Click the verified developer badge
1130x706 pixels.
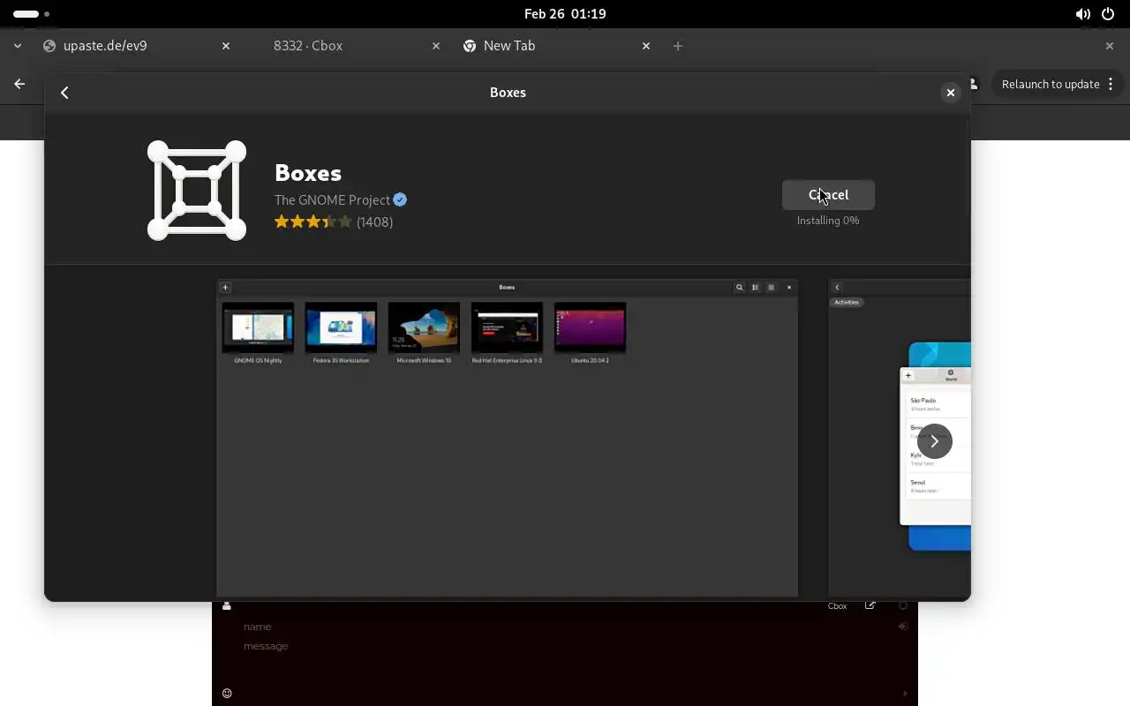[400, 199]
